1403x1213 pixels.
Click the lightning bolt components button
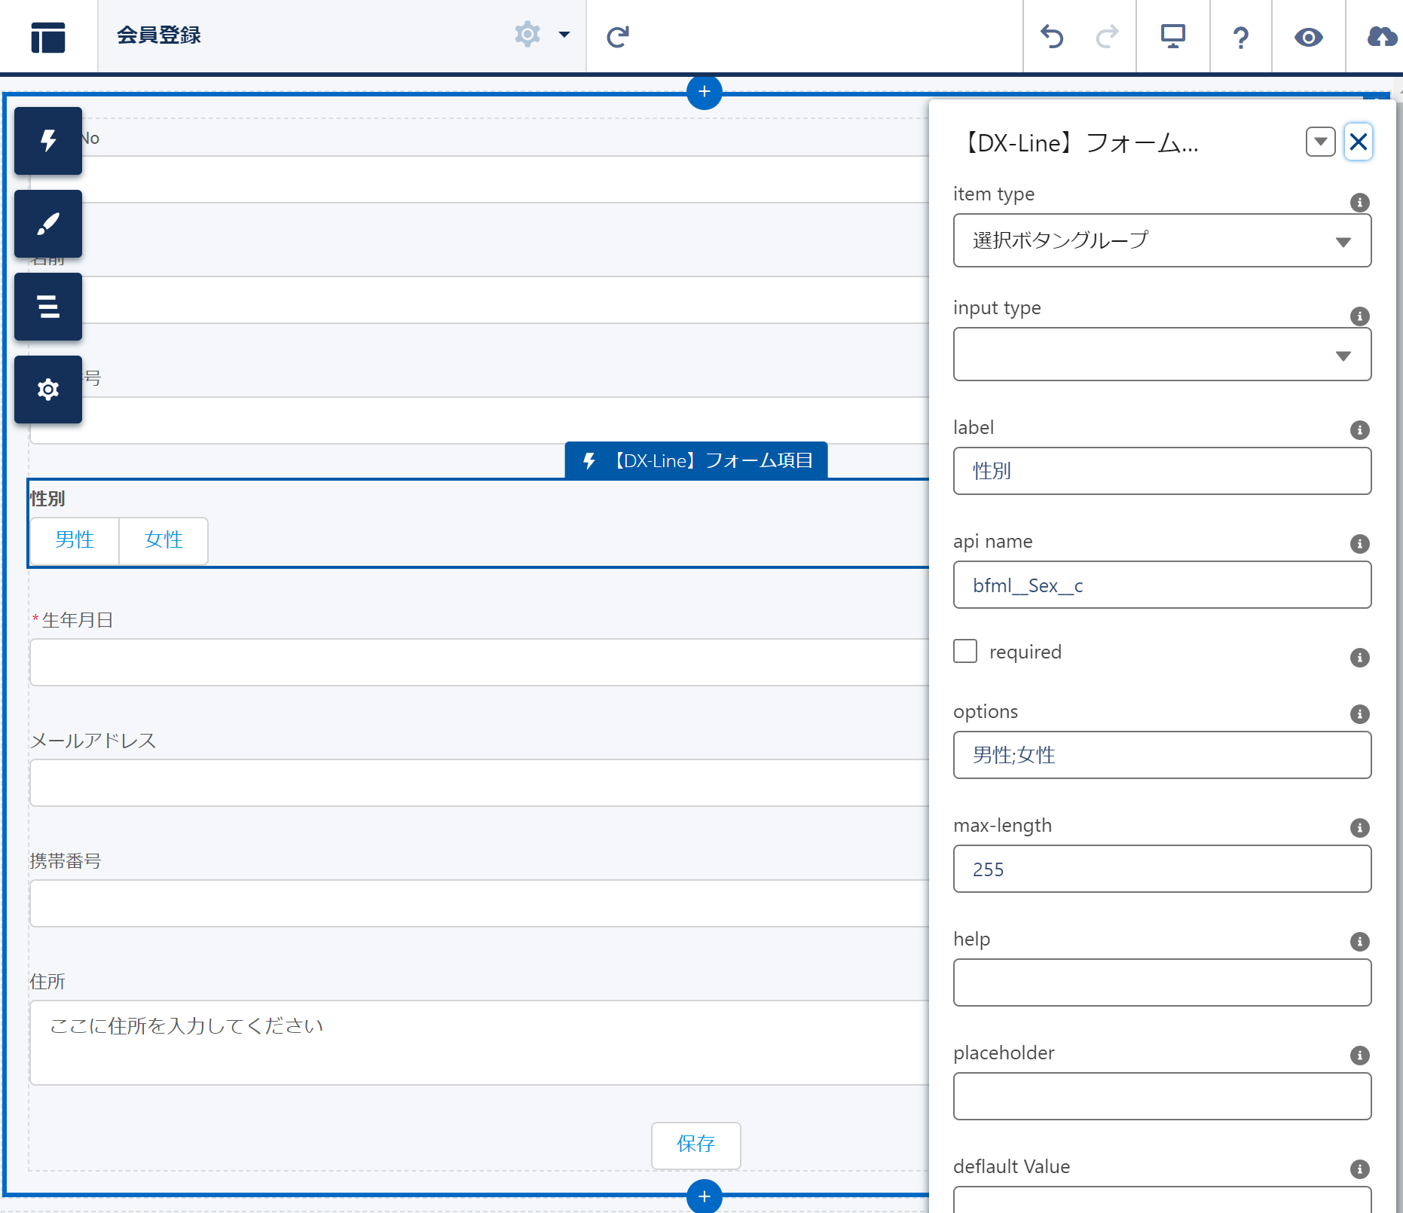48,141
